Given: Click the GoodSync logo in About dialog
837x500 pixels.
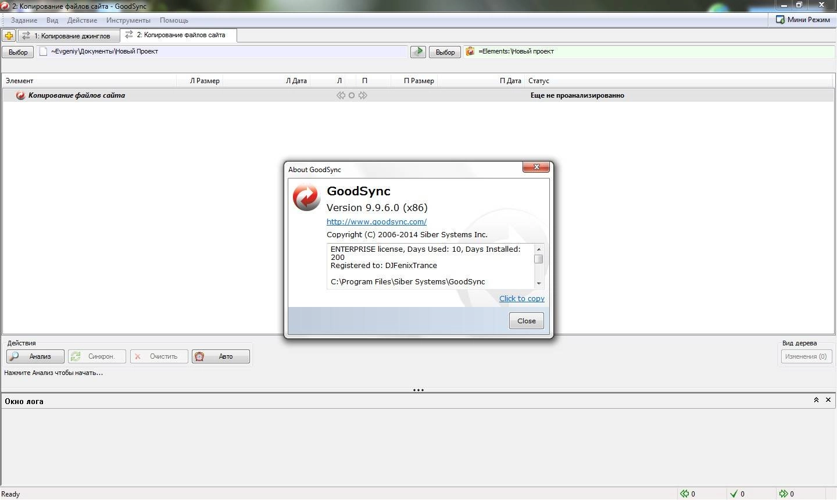Looking at the screenshot, I should point(306,197).
